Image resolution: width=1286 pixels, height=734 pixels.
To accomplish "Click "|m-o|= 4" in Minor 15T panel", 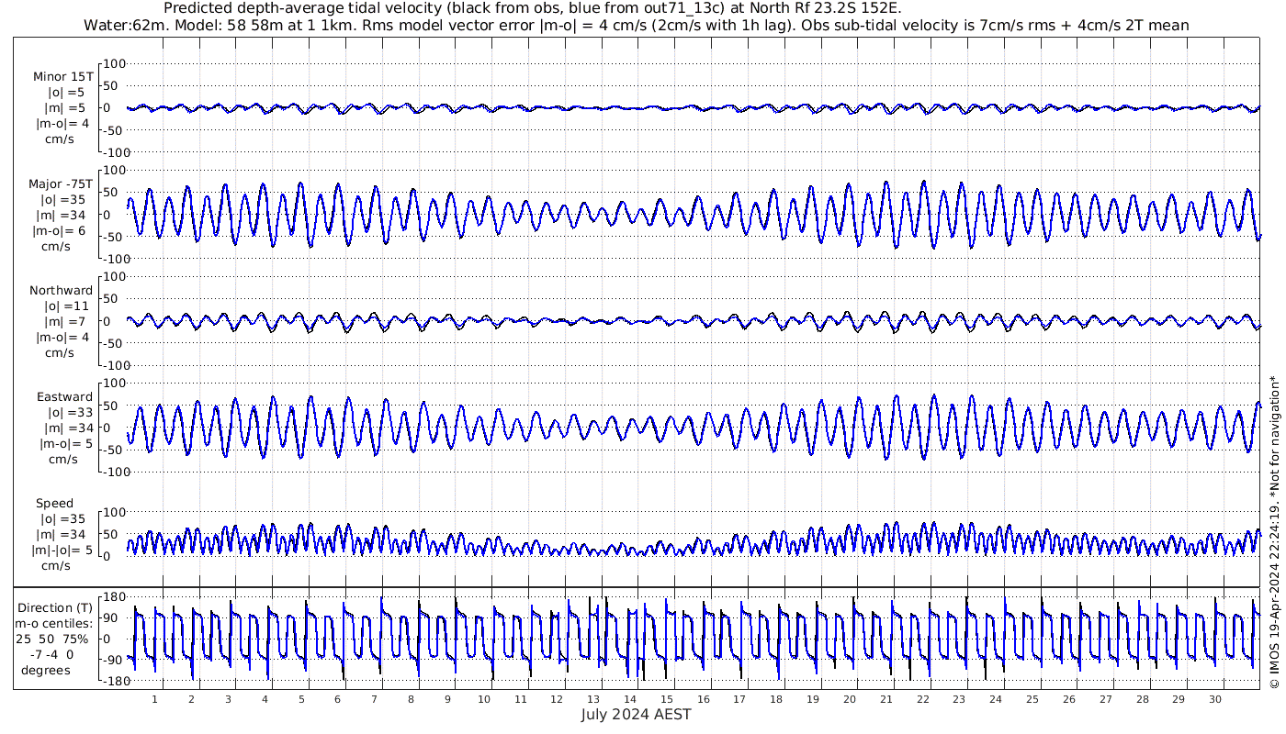I will coord(62,124).
